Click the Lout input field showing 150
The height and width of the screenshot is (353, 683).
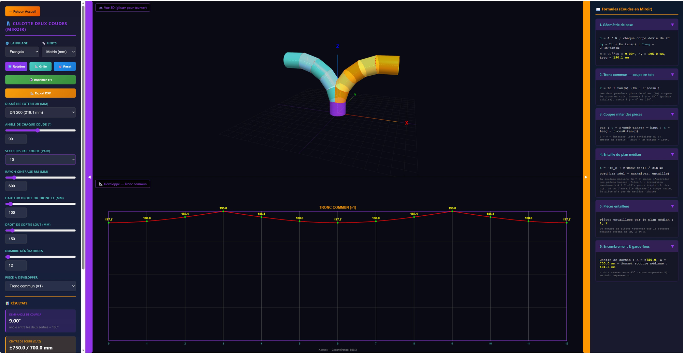[16, 239]
